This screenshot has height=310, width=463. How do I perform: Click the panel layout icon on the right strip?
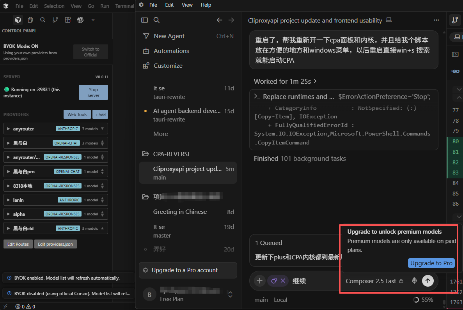click(455, 54)
